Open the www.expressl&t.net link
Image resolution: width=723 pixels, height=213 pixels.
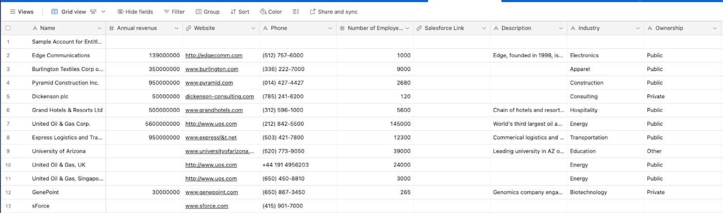[211, 137]
